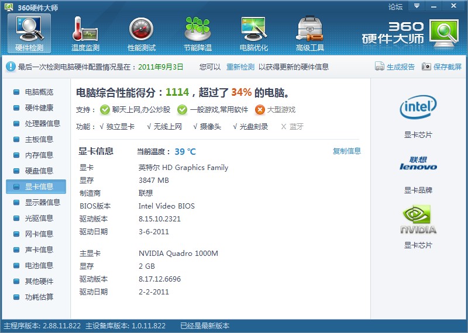Select 功耗估算 in the sidebar
This screenshot has width=468, height=333.
pyautogui.click(x=36, y=297)
